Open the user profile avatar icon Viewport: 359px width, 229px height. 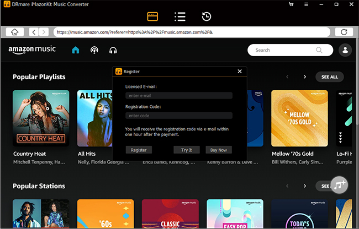coord(345,50)
